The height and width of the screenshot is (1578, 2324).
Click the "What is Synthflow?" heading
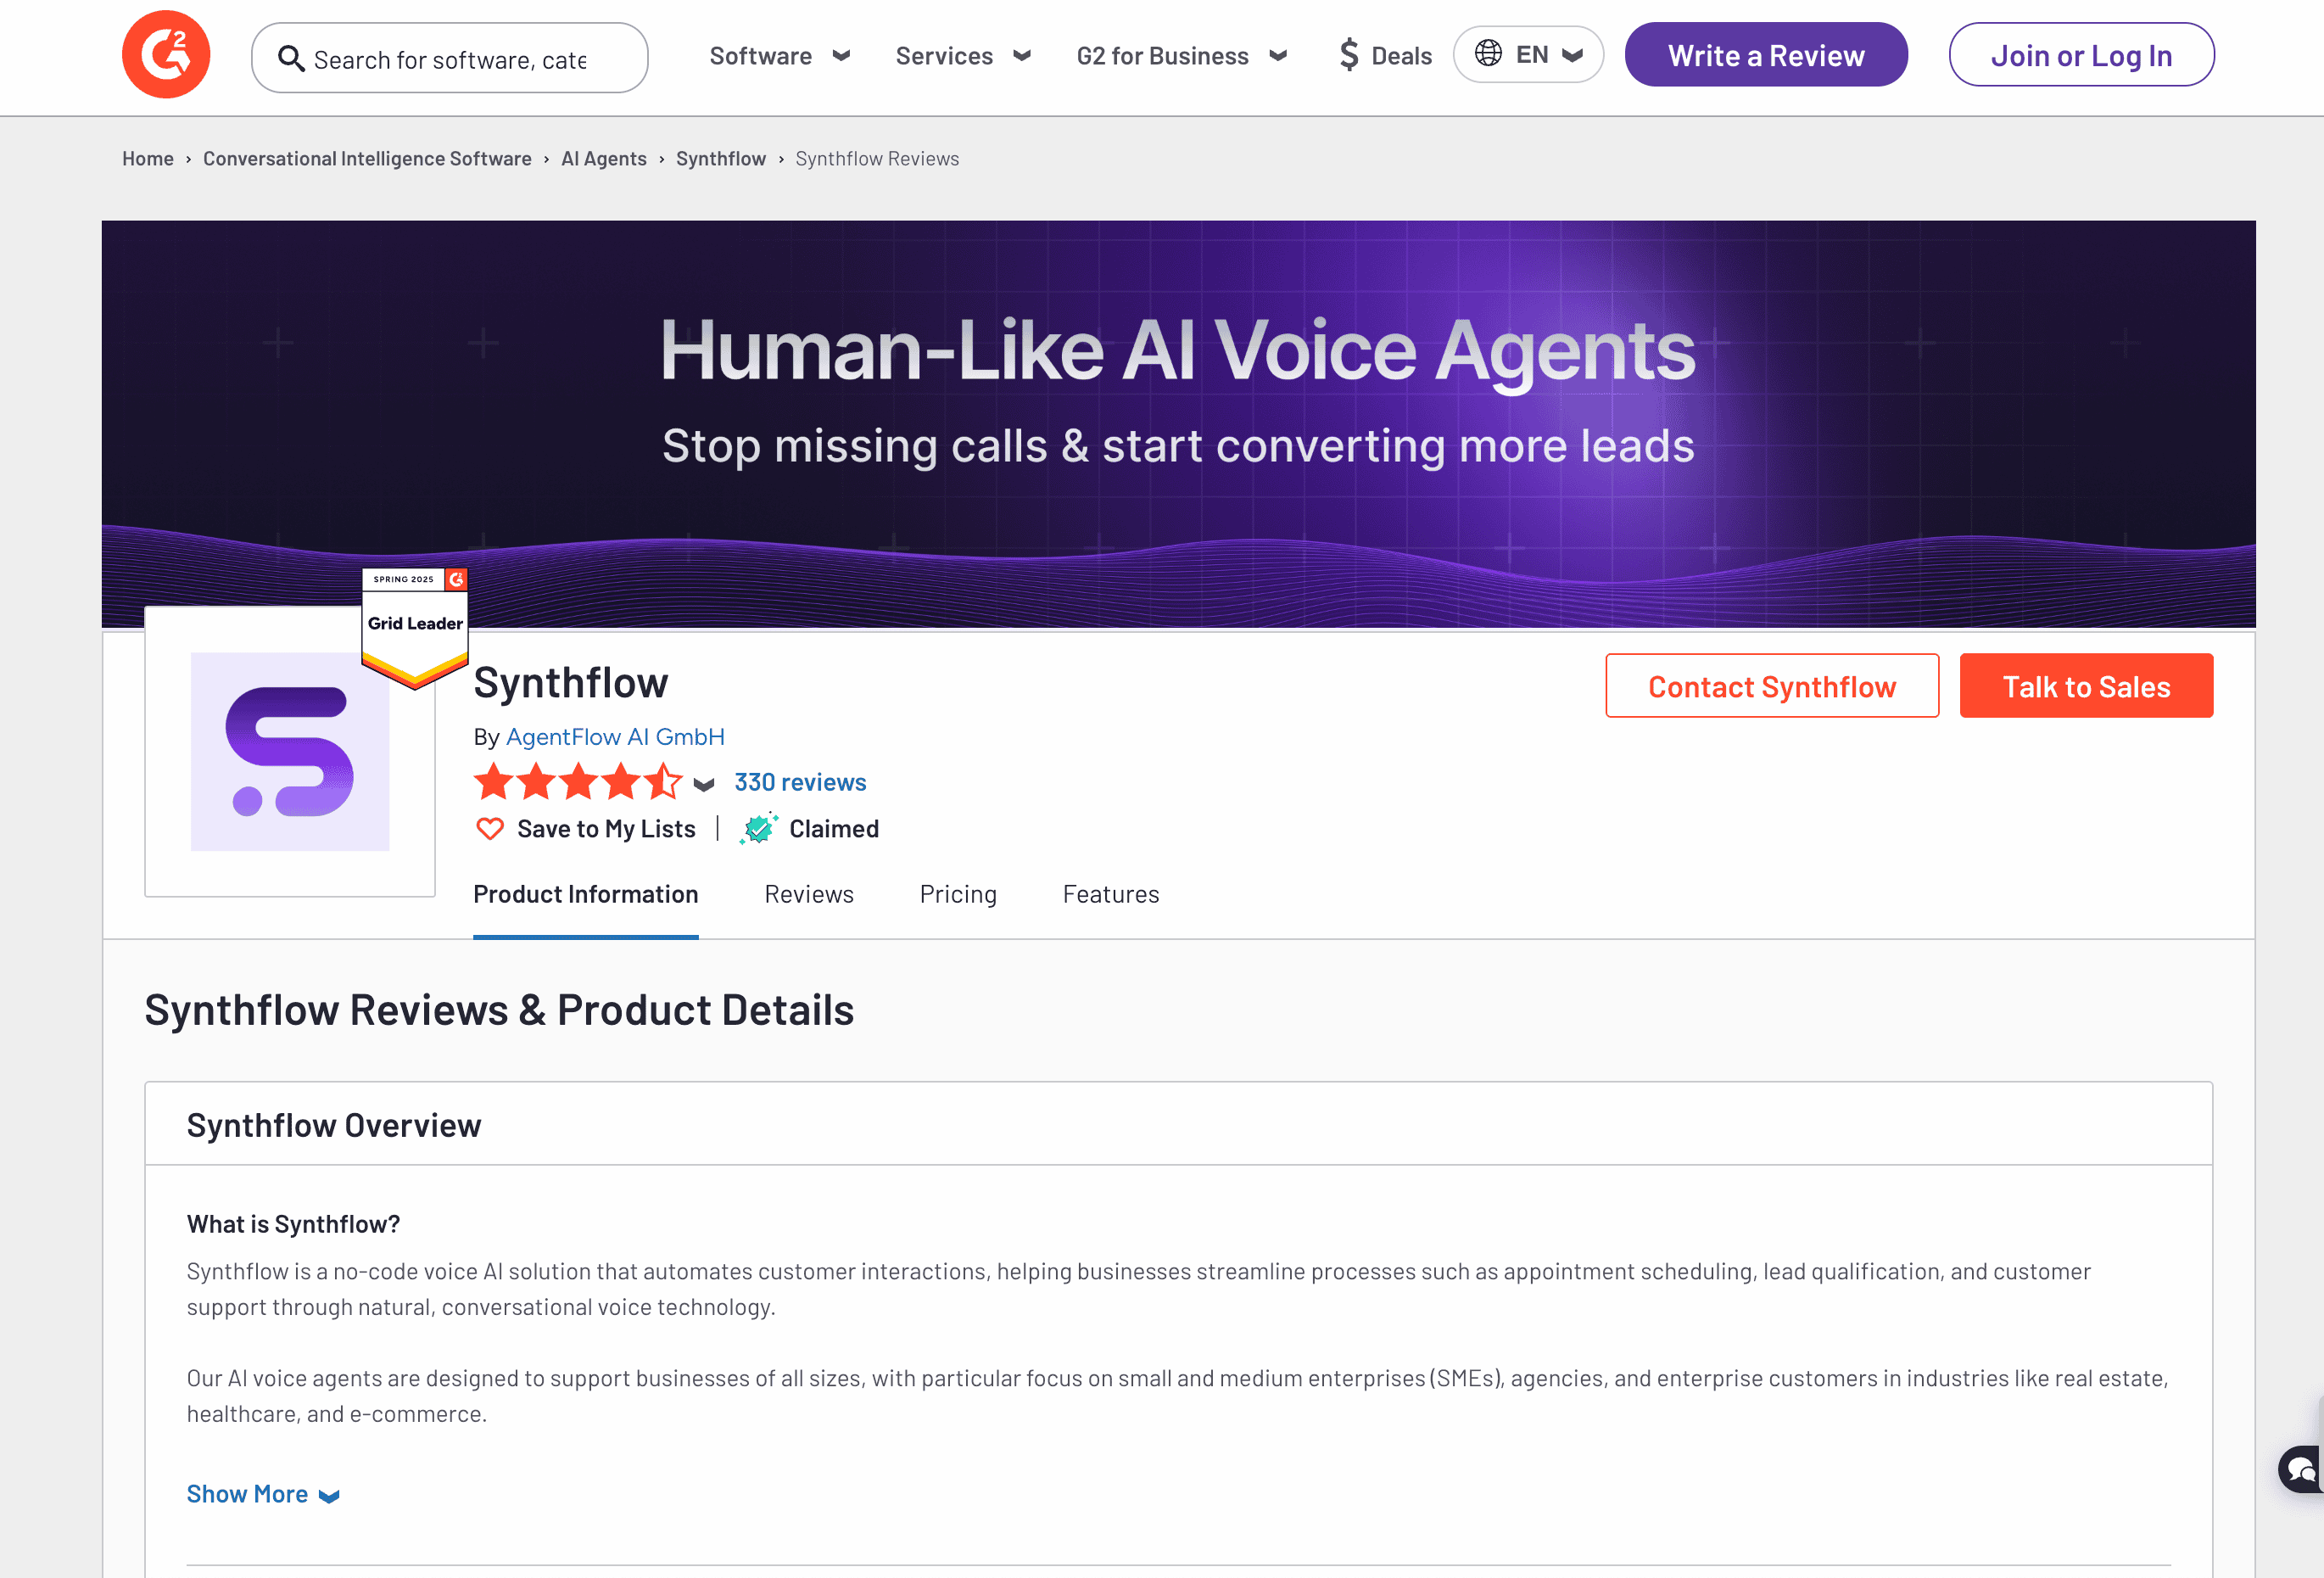(x=293, y=1224)
